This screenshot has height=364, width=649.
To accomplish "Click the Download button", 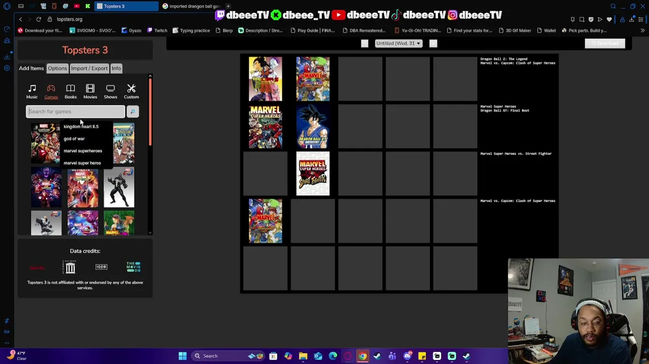I will point(605,43).
